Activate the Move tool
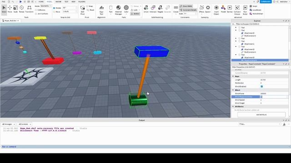291x163 pixels. [x=10, y=9]
